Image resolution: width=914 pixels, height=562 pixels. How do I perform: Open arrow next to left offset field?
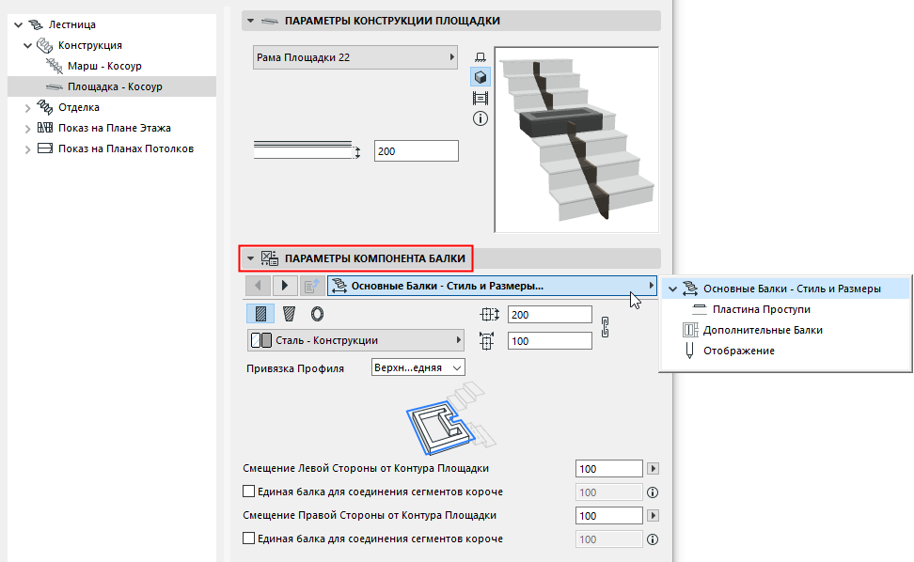click(x=653, y=468)
